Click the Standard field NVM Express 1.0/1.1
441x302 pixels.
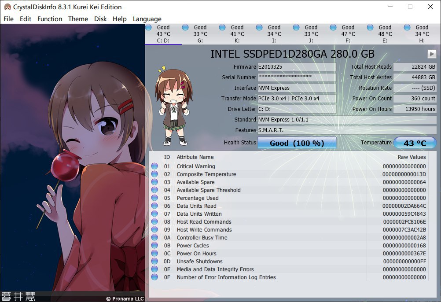click(x=347, y=119)
